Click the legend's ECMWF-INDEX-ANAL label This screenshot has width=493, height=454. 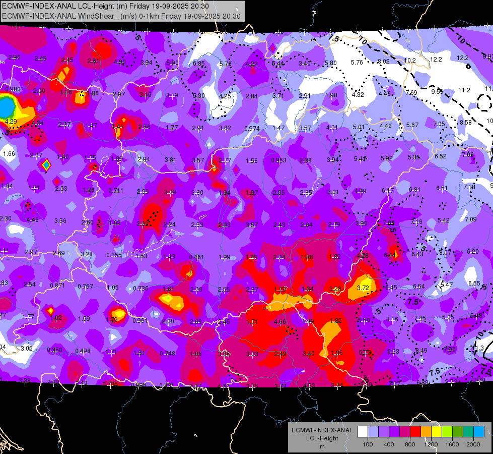click(322, 430)
